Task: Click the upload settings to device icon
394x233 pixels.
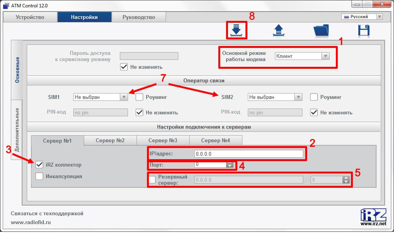Action: [x=279, y=31]
